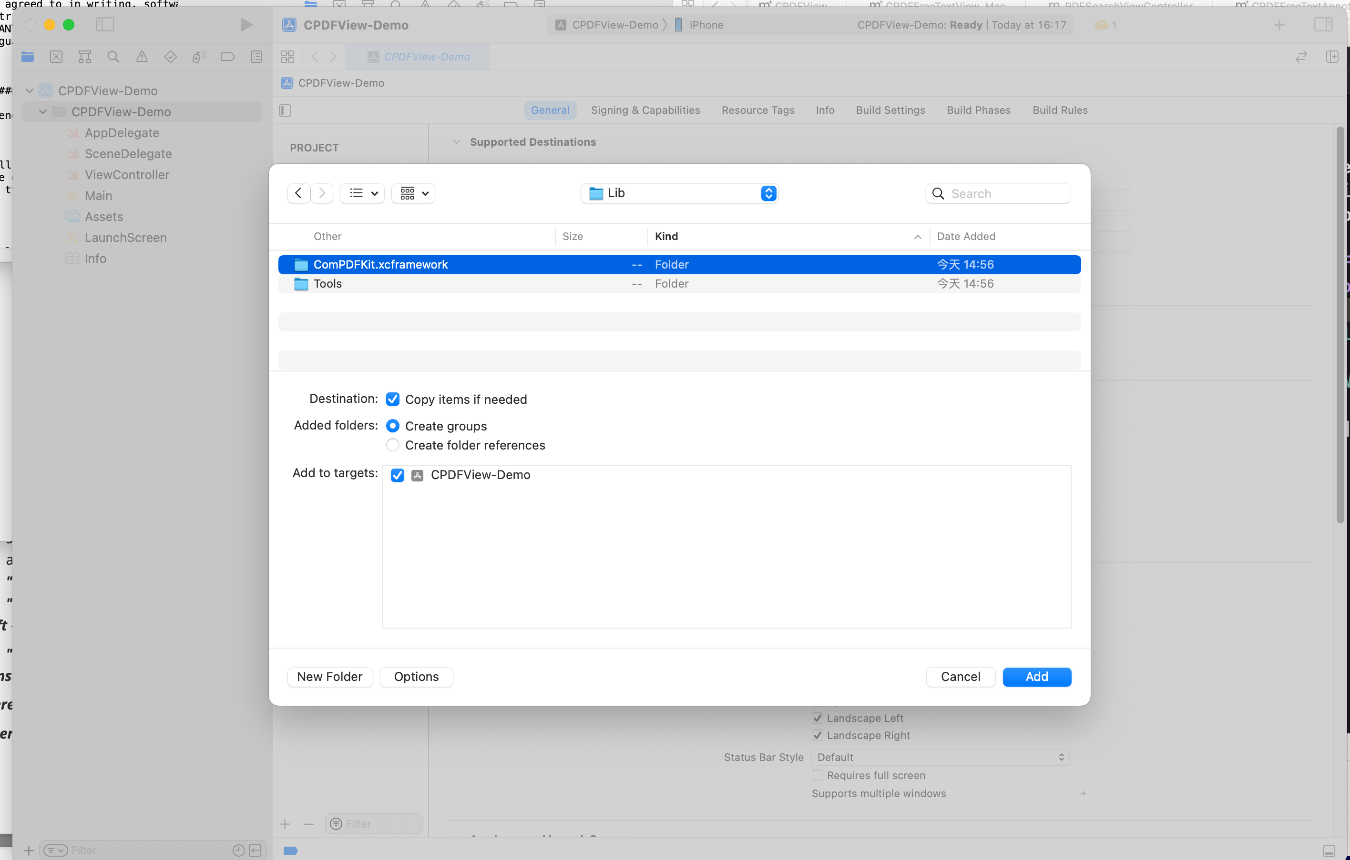The height and width of the screenshot is (860, 1350).
Task: Click the Run play button in toolbar
Action: (x=246, y=25)
